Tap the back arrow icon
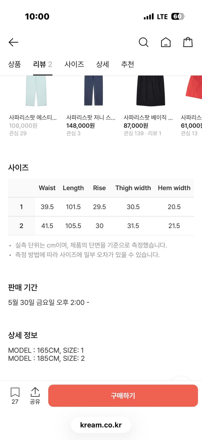This screenshot has width=202, height=440. tap(13, 42)
